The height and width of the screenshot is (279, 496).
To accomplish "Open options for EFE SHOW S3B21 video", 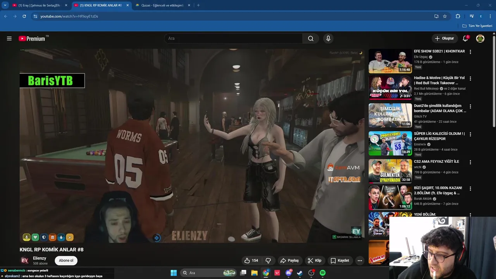I will tap(470, 52).
